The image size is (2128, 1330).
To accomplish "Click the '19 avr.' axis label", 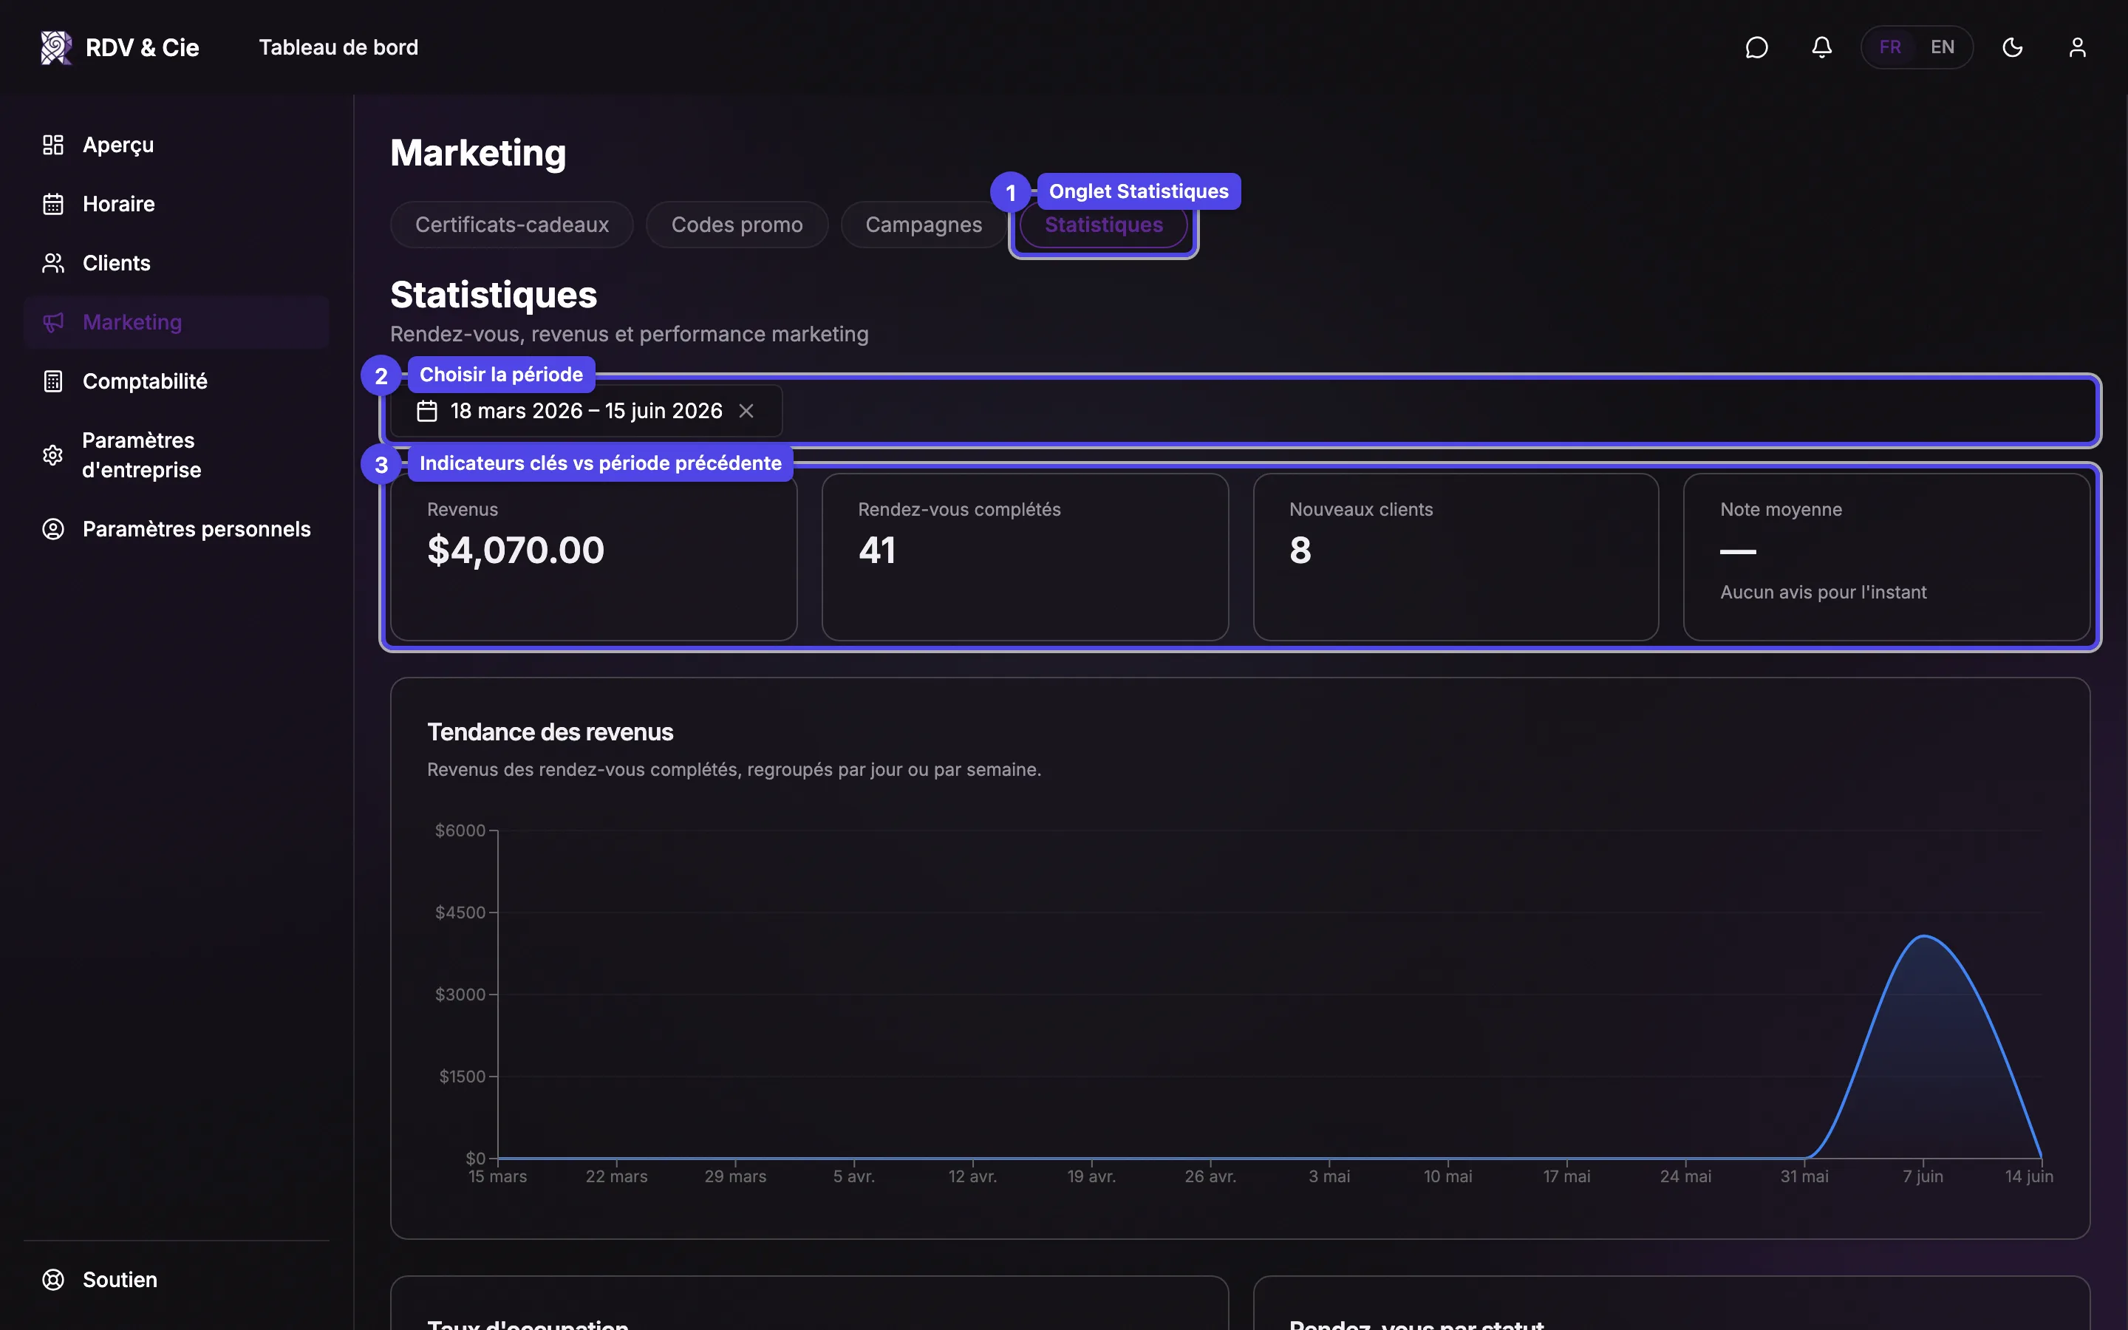I will pos(1091,1176).
